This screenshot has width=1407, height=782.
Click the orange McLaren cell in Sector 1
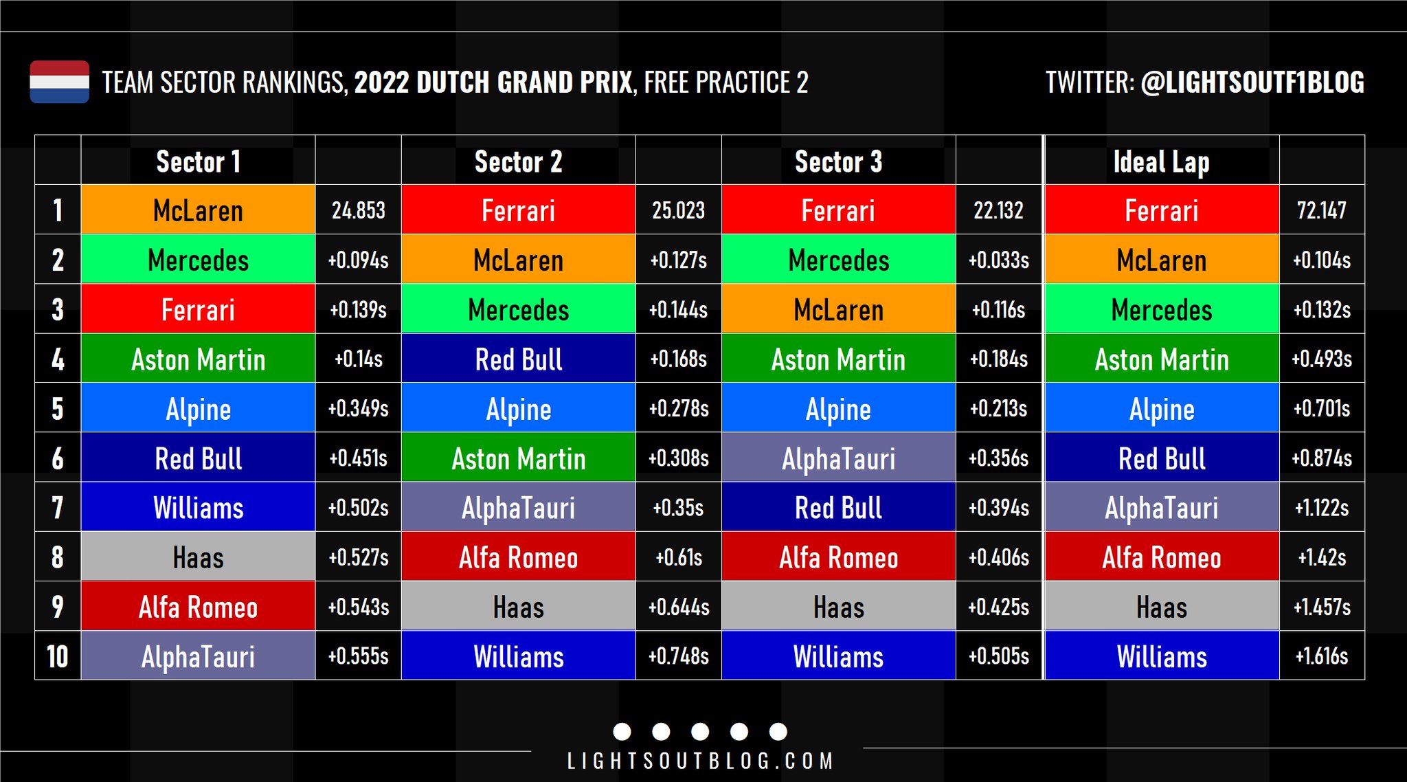click(198, 210)
